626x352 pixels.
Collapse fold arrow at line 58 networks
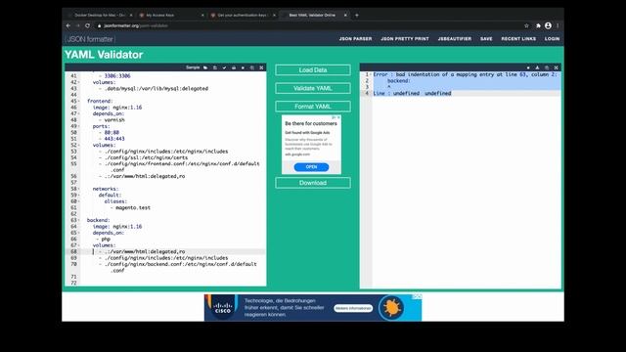coord(78,189)
